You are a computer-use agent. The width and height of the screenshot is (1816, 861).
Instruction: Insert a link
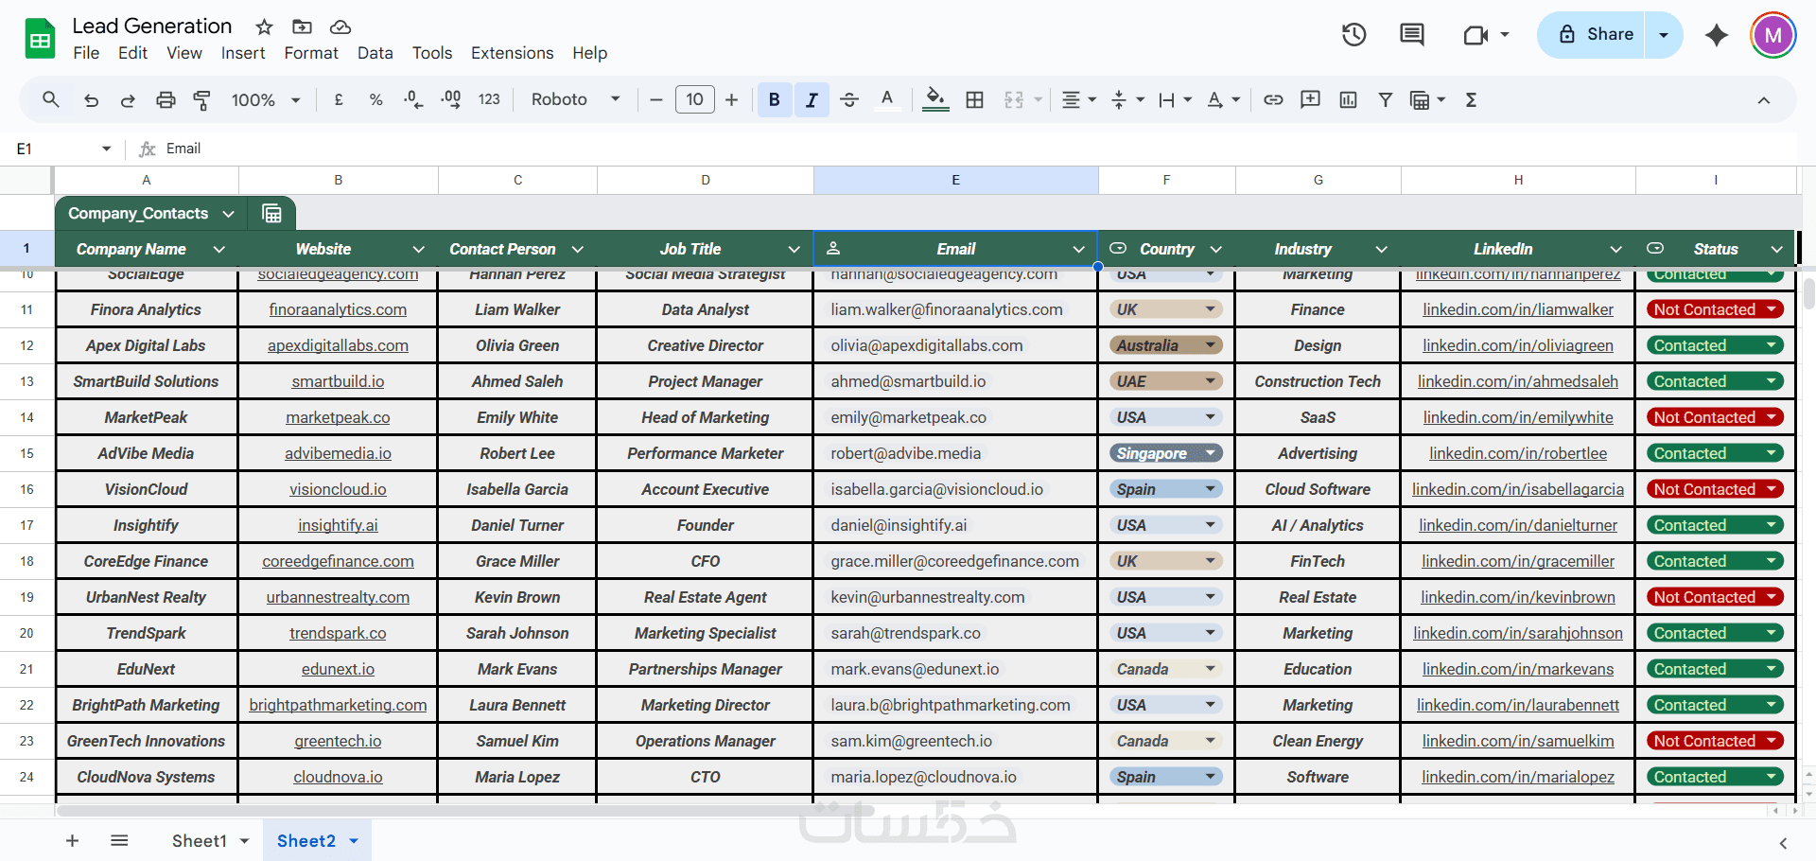[1274, 99]
